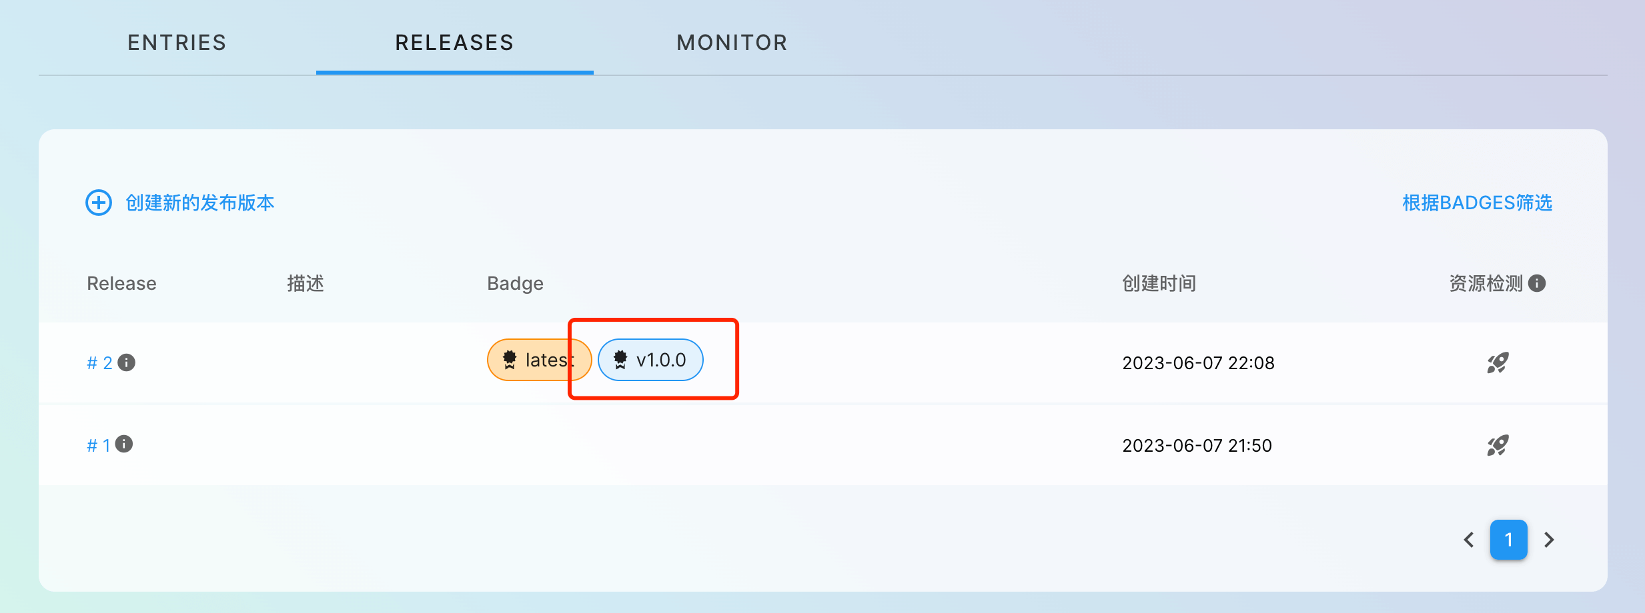
Task: Click the Release column header
Action: pyautogui.click(x=121, y=283)
